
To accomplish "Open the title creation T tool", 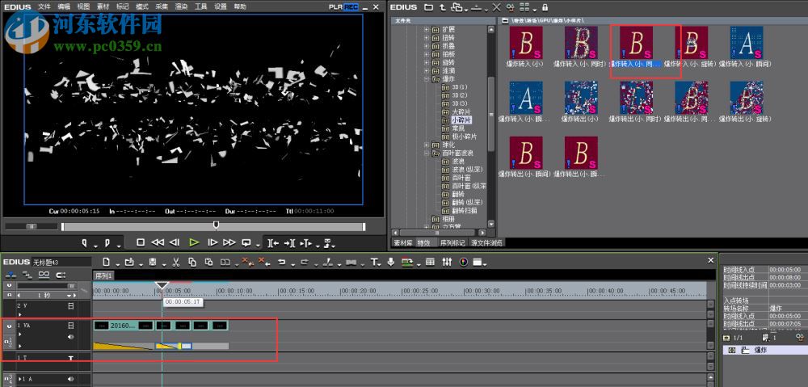I will tap(375, 262).
